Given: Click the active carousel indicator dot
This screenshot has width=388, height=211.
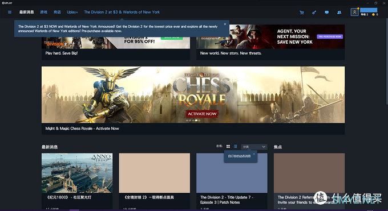Looking at the screenshot, I should click(196, 121).
